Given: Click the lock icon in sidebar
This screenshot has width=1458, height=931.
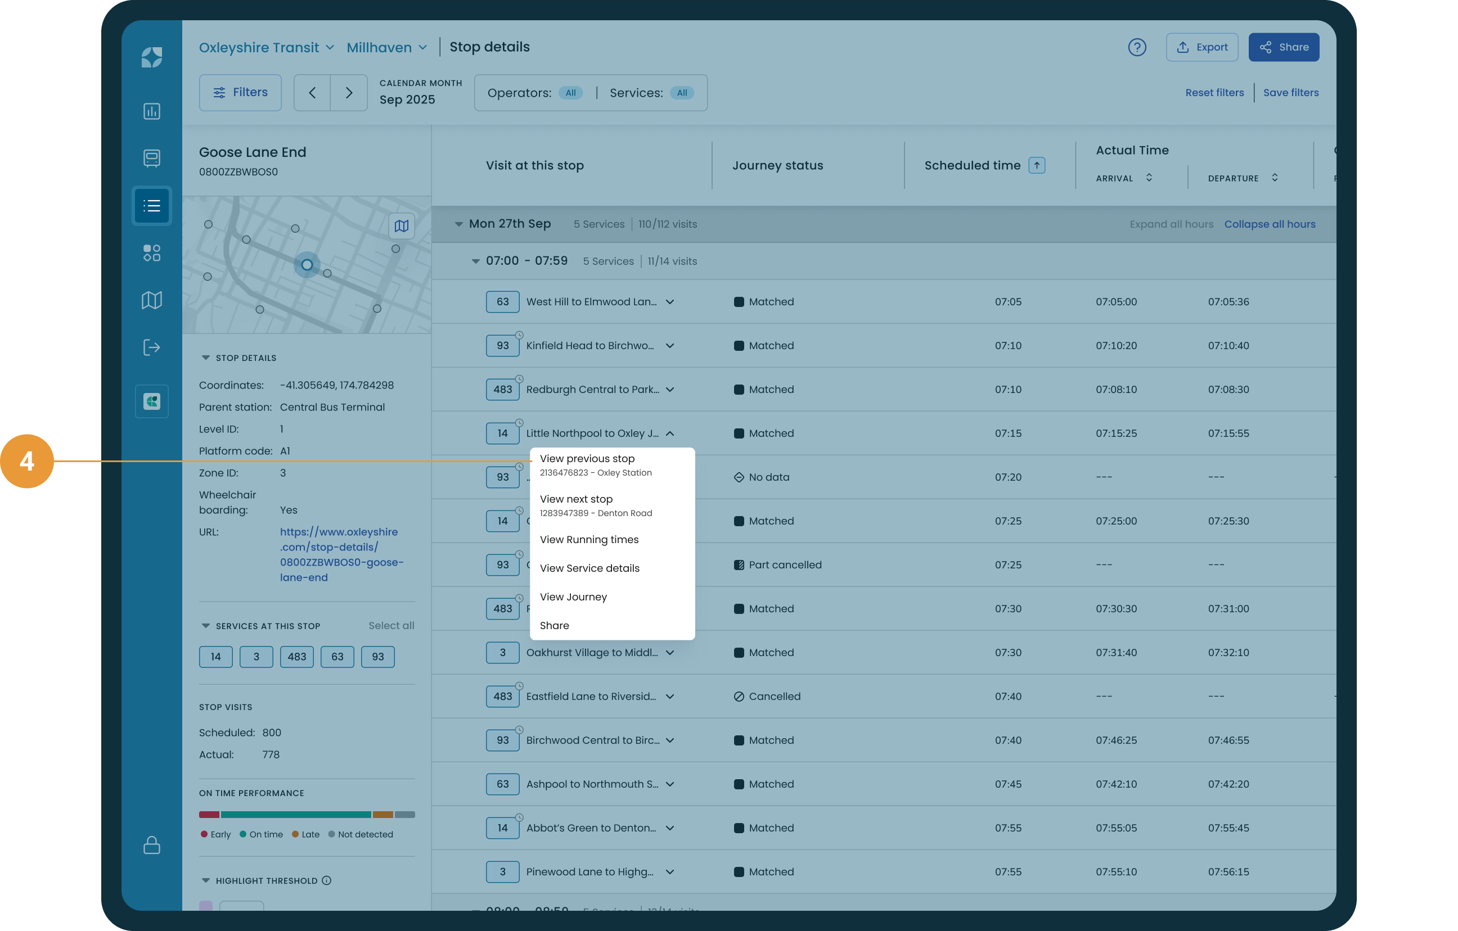Looking at the screenshot, I should pyautogui.click(x=151, y=845).
